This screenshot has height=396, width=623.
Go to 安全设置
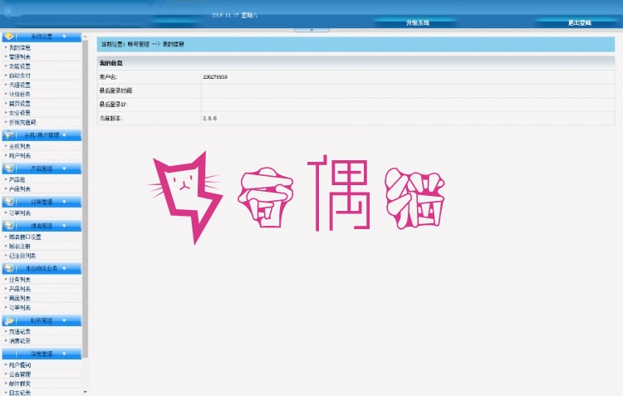pos(20,113)
